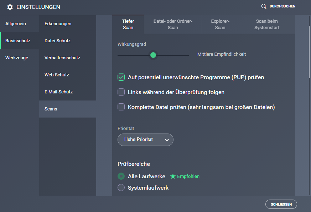Enable Komplette Datei prüfen checkbox
311x212 pixels.
[x=121, y=107]
